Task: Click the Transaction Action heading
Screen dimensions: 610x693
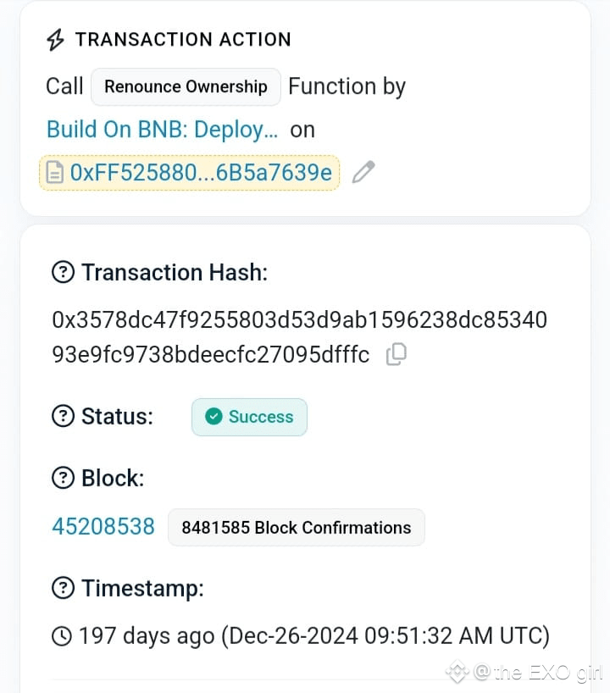Action: click(183, 40)
